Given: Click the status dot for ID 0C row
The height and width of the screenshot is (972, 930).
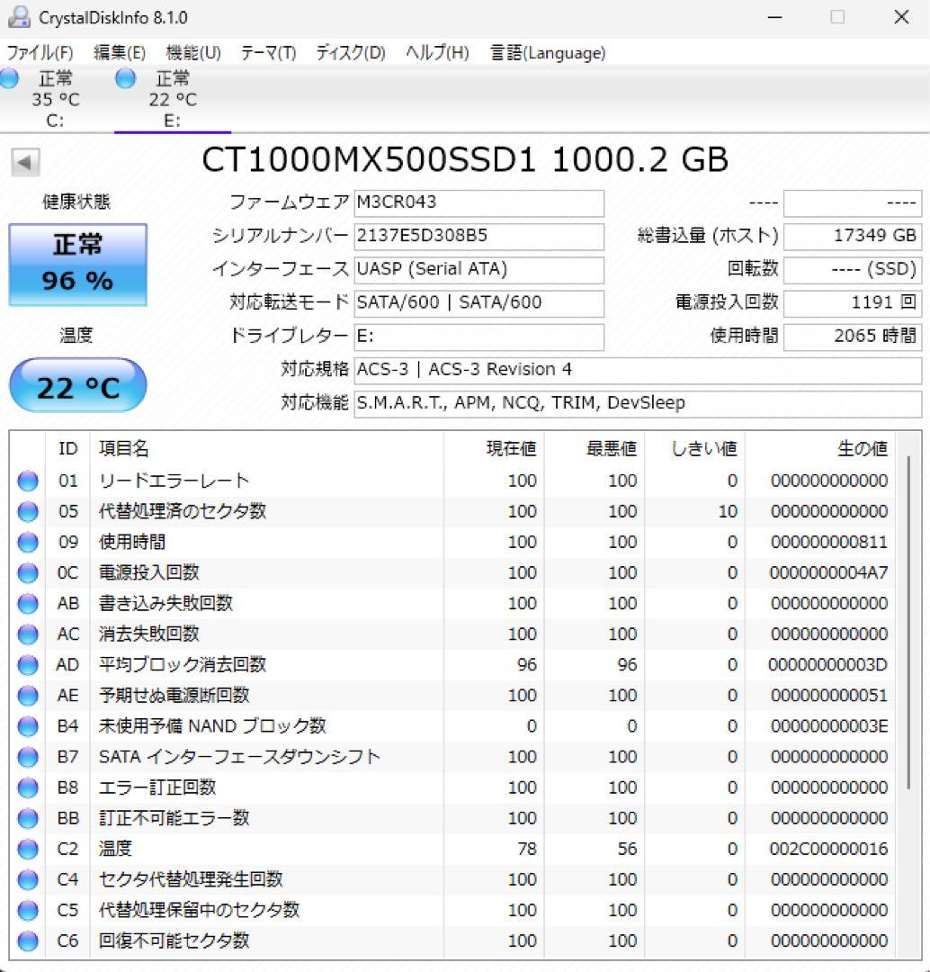Looking at the screenshot, I should point(28,572).
